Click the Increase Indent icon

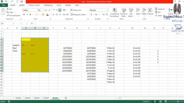67,15
